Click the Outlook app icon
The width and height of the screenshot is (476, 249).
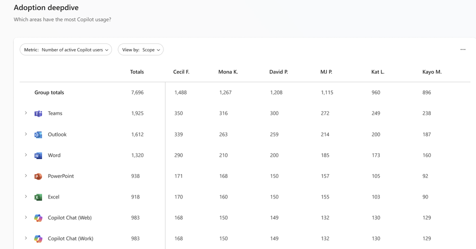point(38,135)
